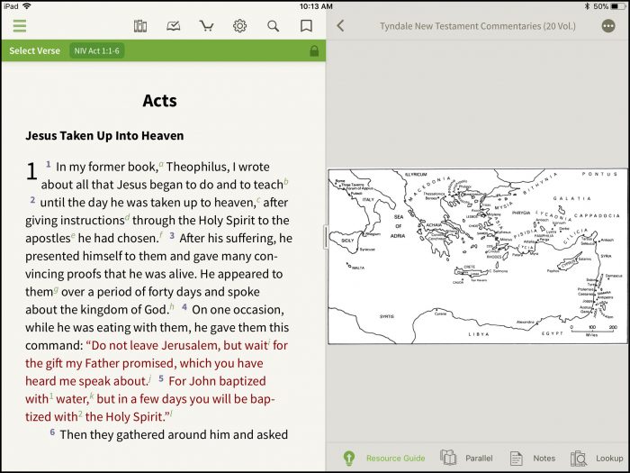The image size is (630, 473).
Task: Tap the Select Verse button
Action: (x=34, y=50)
